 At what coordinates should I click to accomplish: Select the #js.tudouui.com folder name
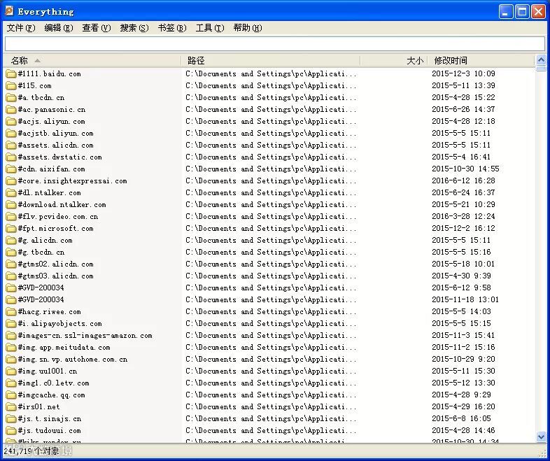49,431
